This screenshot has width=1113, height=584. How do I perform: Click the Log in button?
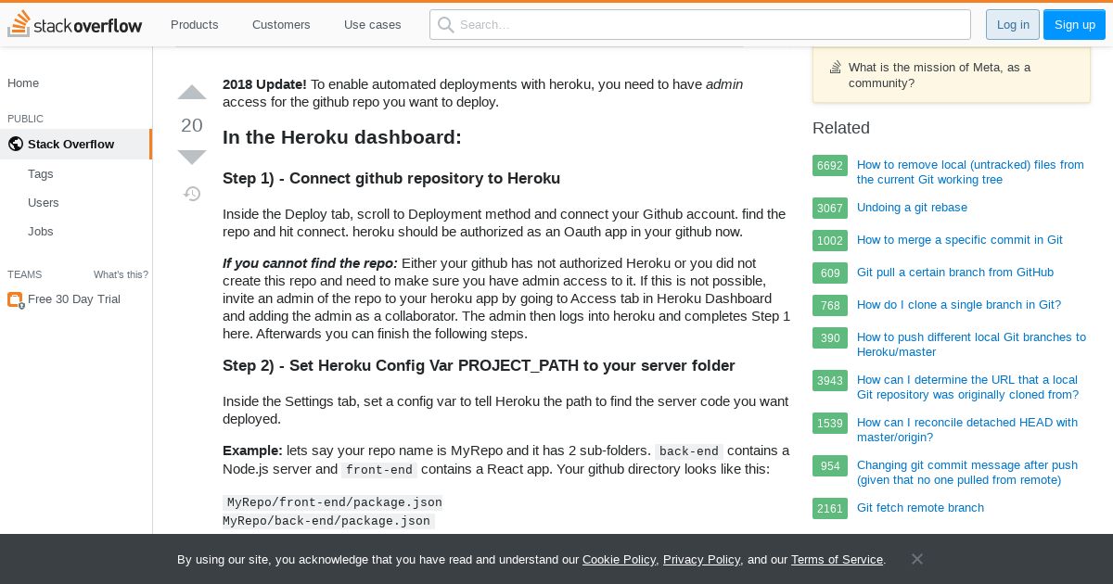tap(1013, 24)
